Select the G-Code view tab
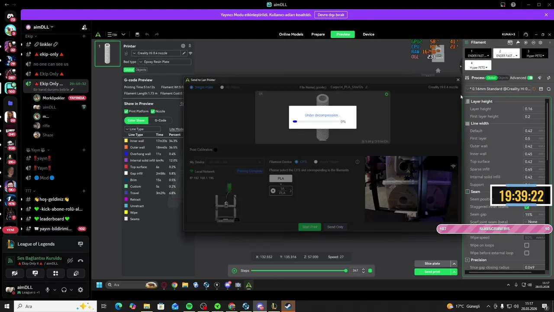This screenshot has height=312, width=554. 160,120
